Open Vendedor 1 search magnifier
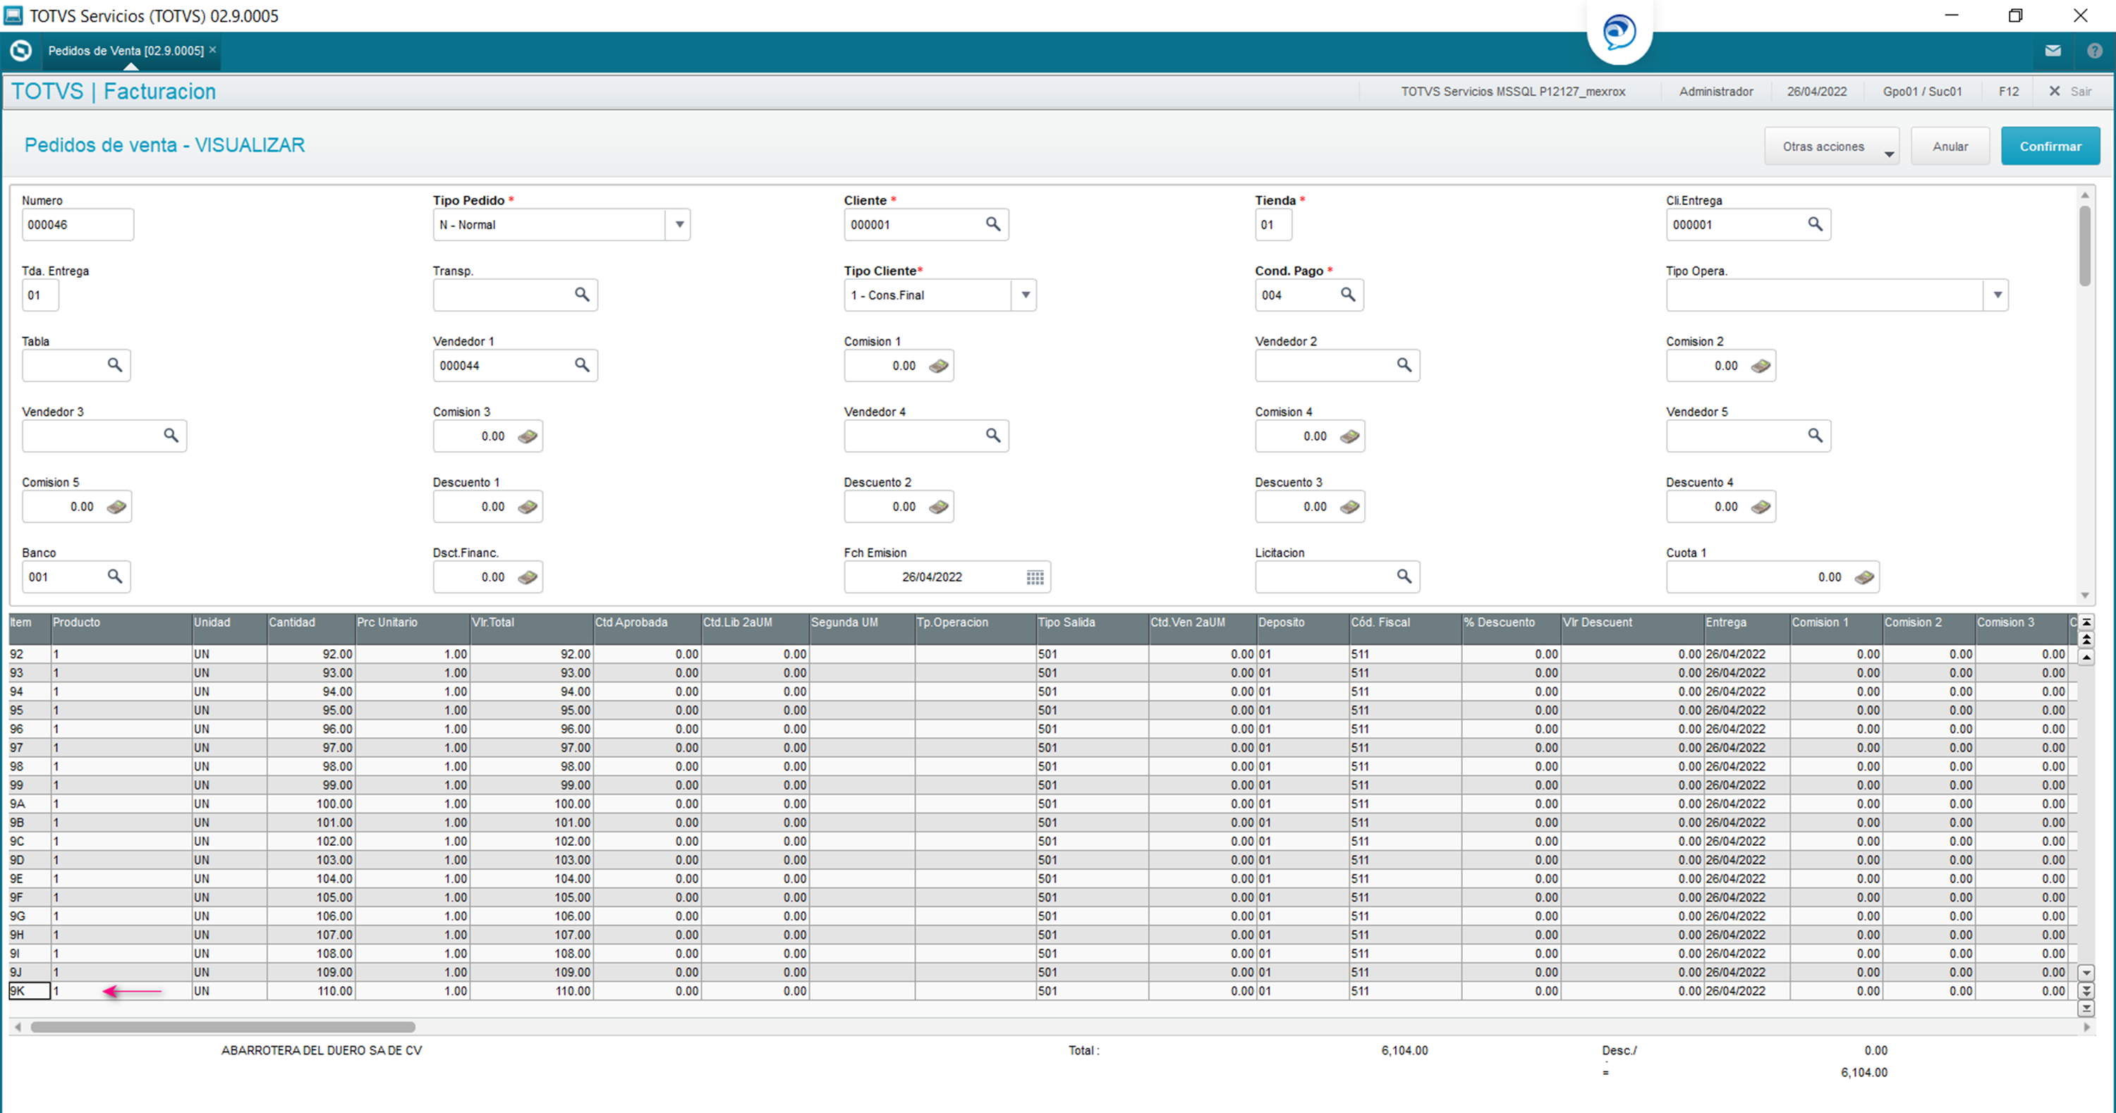This screenshot has height=1113, width=2116. point(582,365)
